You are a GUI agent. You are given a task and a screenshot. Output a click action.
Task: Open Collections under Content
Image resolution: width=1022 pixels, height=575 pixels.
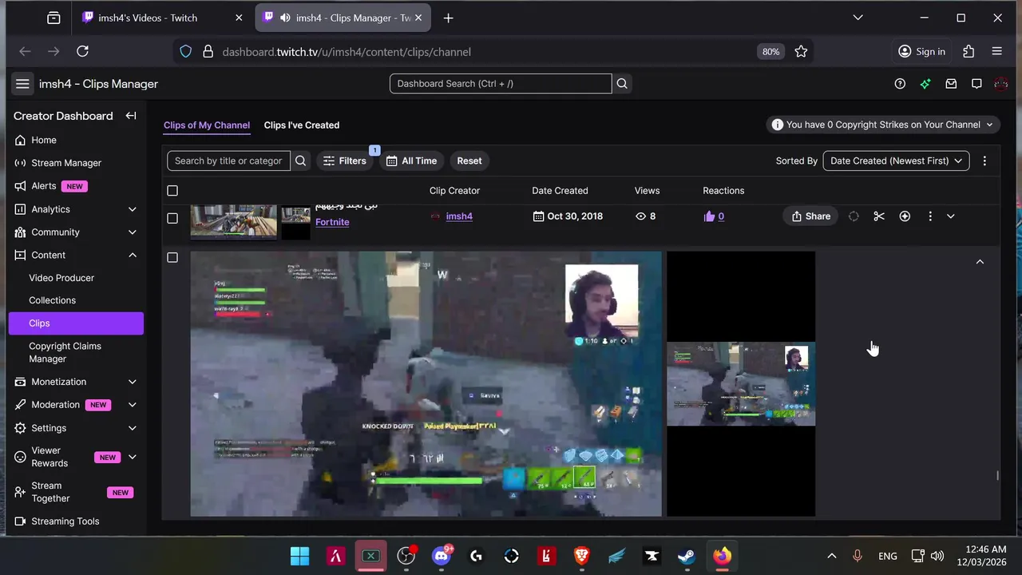(x=52, y=300)
